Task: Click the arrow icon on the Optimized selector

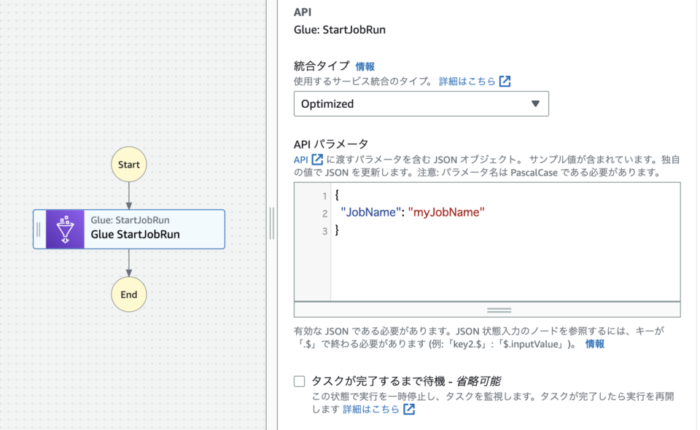Action: click(x=537, y=103)
